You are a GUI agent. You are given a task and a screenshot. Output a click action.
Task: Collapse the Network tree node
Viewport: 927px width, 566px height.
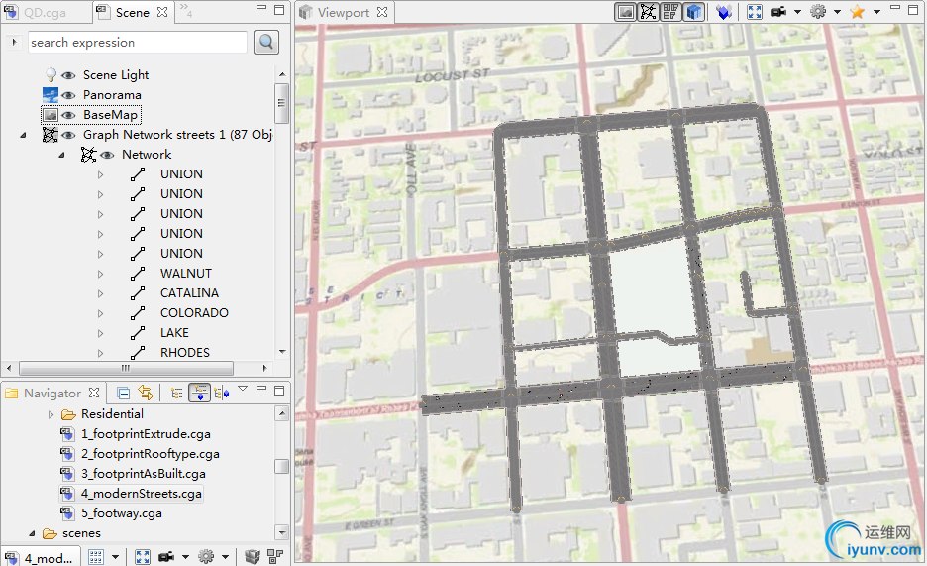[61, 155]
